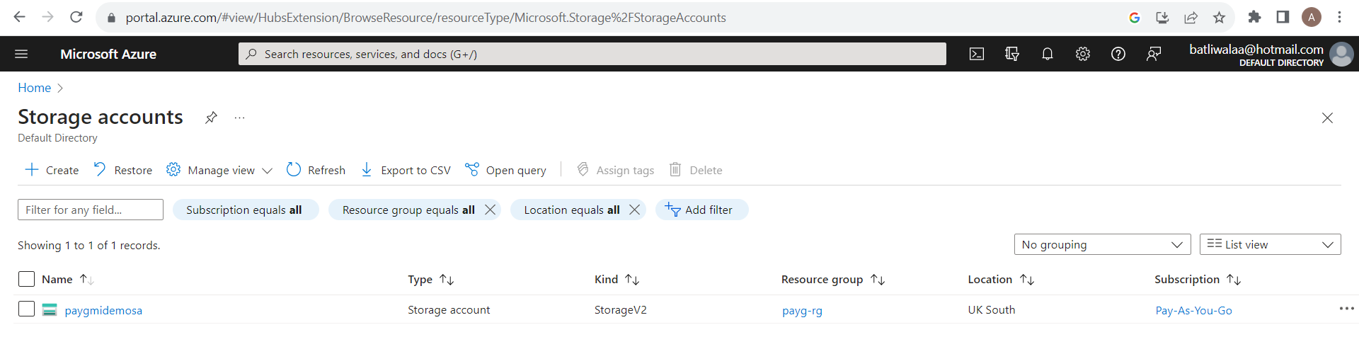Expand the No grouping dropdown
The width and height of the screenshot is (1359, 354).
[1102, 244]
